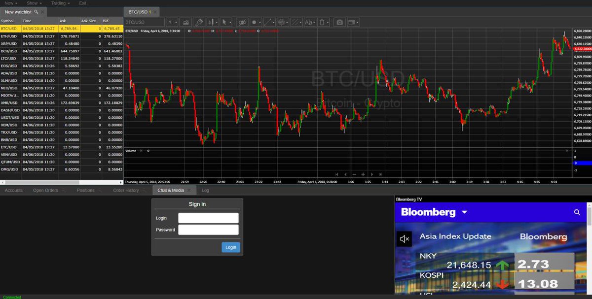Click the Exit menu item
592x299 pixels.
(82, 3)
